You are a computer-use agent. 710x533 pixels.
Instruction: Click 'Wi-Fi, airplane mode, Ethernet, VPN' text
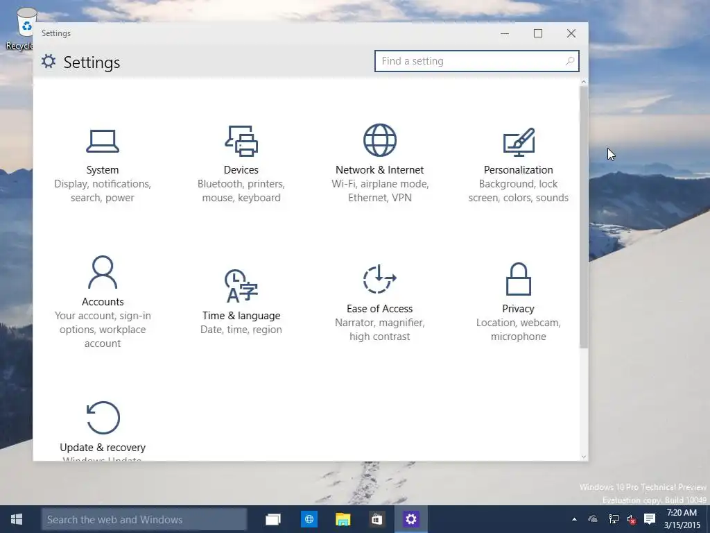380,191
